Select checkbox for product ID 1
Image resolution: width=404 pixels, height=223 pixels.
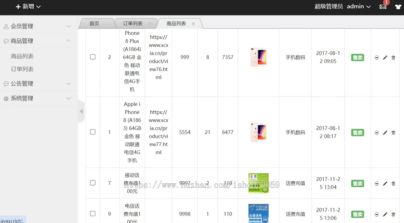pyautogui.click(x=93, y=132)
